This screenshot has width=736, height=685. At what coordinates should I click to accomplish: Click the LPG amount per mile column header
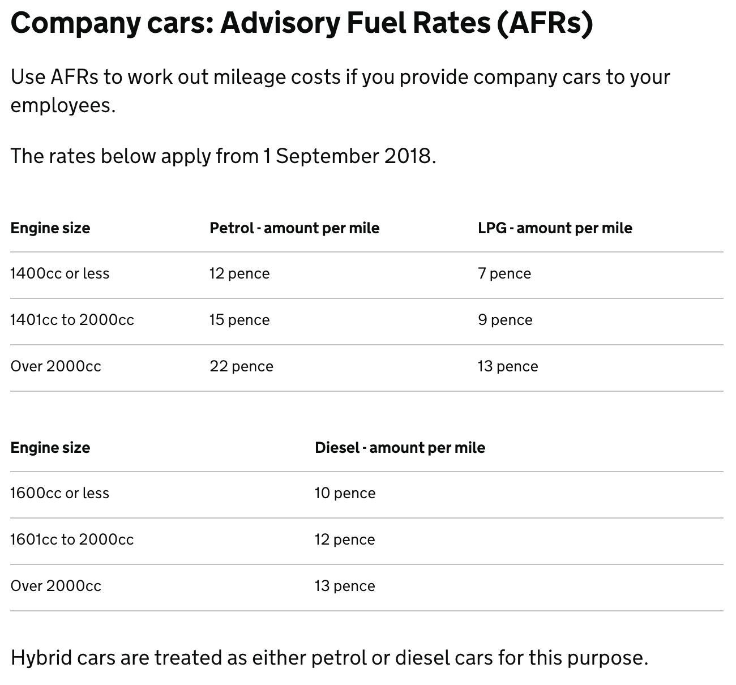coord(555,228)
